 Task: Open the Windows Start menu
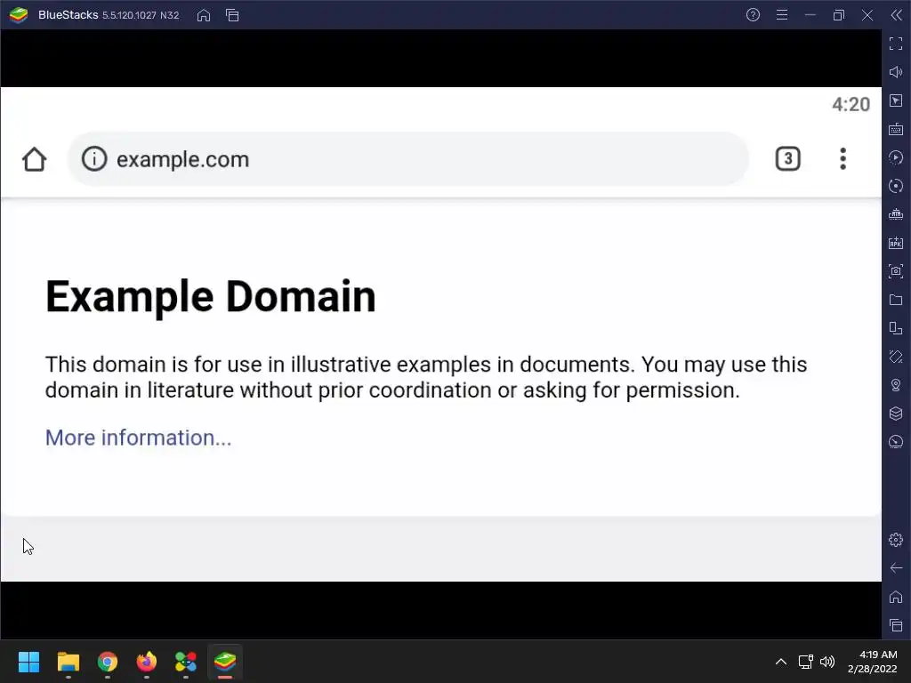28,662
